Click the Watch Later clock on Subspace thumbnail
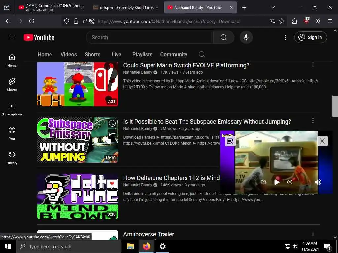The width and height of the screenshot is (338, 253). (x=112, y=123)
